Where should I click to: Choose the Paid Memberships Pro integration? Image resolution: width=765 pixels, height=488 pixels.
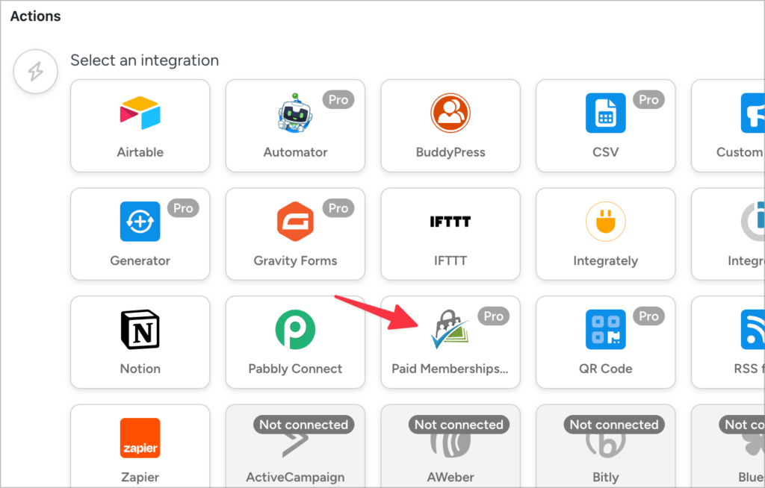pyautogui.click(x=450, y=342)
